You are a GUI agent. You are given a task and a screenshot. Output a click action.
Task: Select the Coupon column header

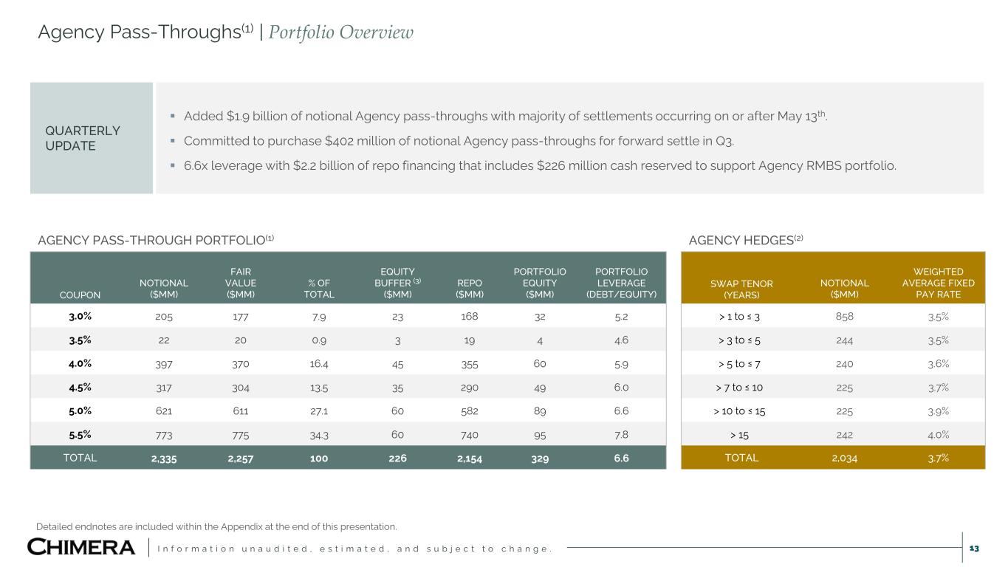click(80, 295)
